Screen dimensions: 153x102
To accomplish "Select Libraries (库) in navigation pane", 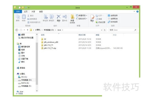I will click(19, 44).
